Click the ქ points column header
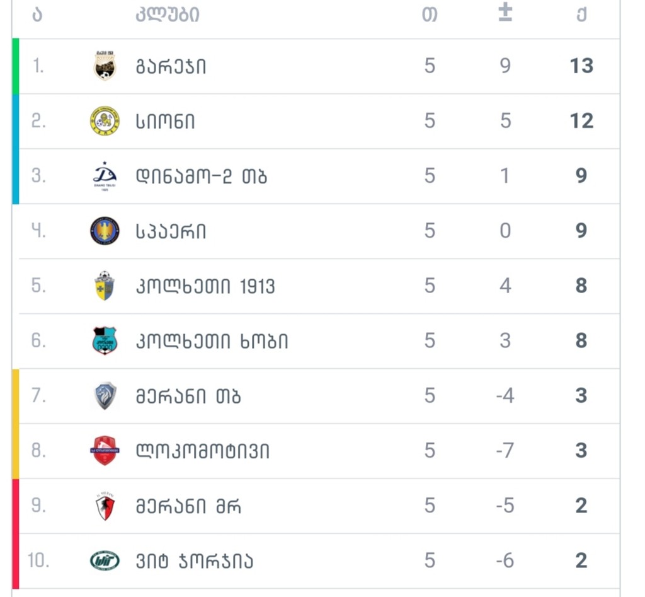 [x=581, y=16]
